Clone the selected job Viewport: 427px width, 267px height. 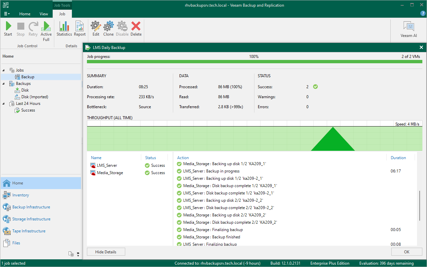[109, 29]
